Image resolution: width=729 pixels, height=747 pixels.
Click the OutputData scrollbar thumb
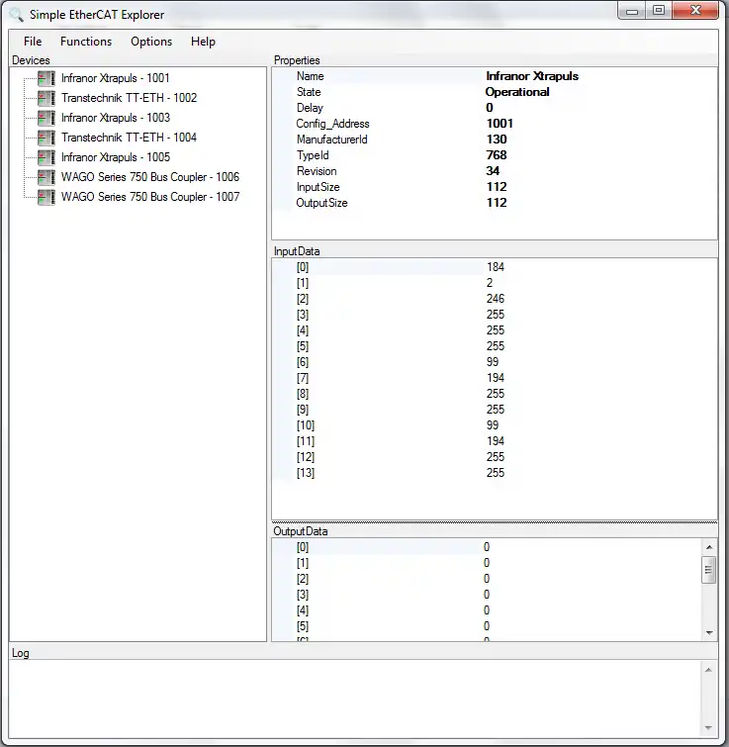coord(709,570)
